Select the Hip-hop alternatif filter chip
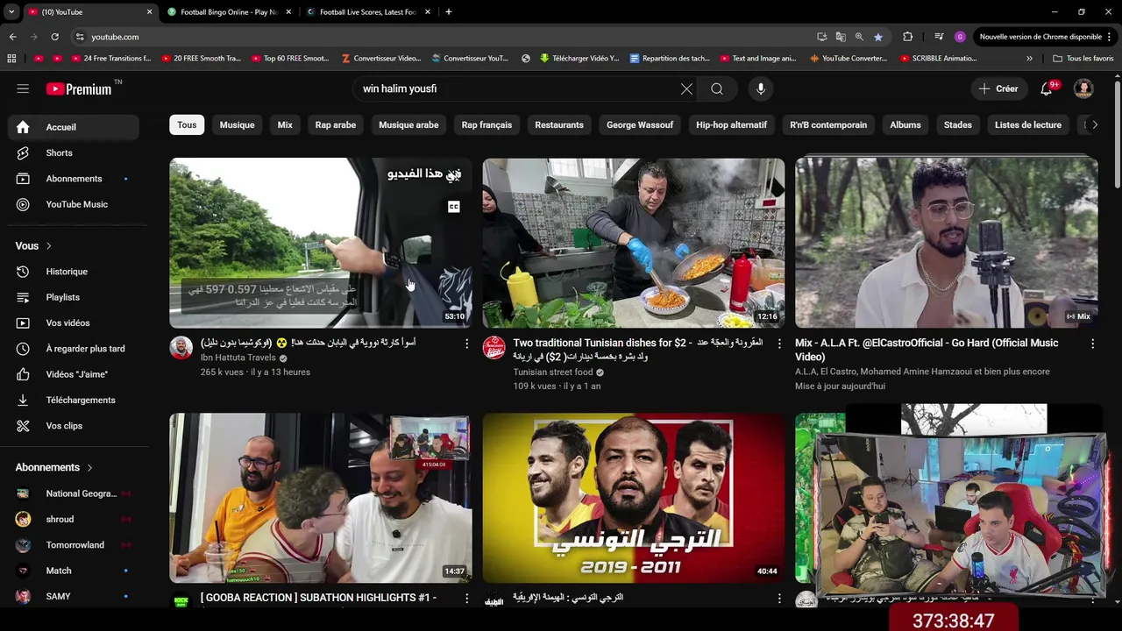The width and height of the screenshot is (1122, 631). click(731, 124)
